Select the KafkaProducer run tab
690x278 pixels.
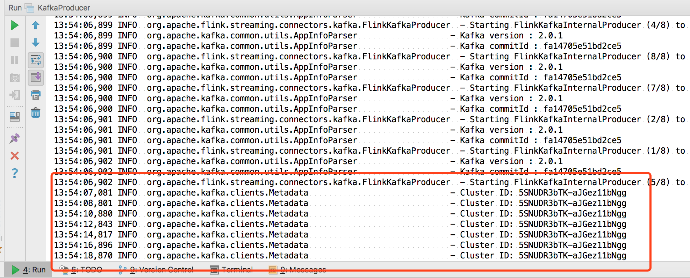(58, 8)
